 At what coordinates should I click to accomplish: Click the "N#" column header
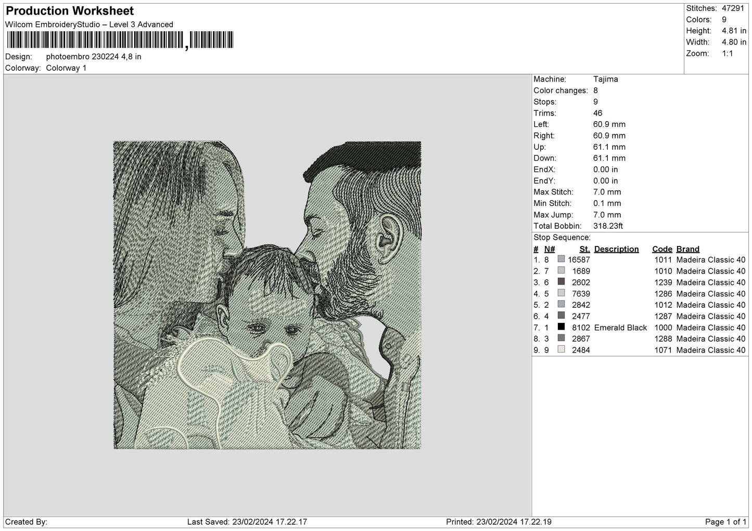550,249
